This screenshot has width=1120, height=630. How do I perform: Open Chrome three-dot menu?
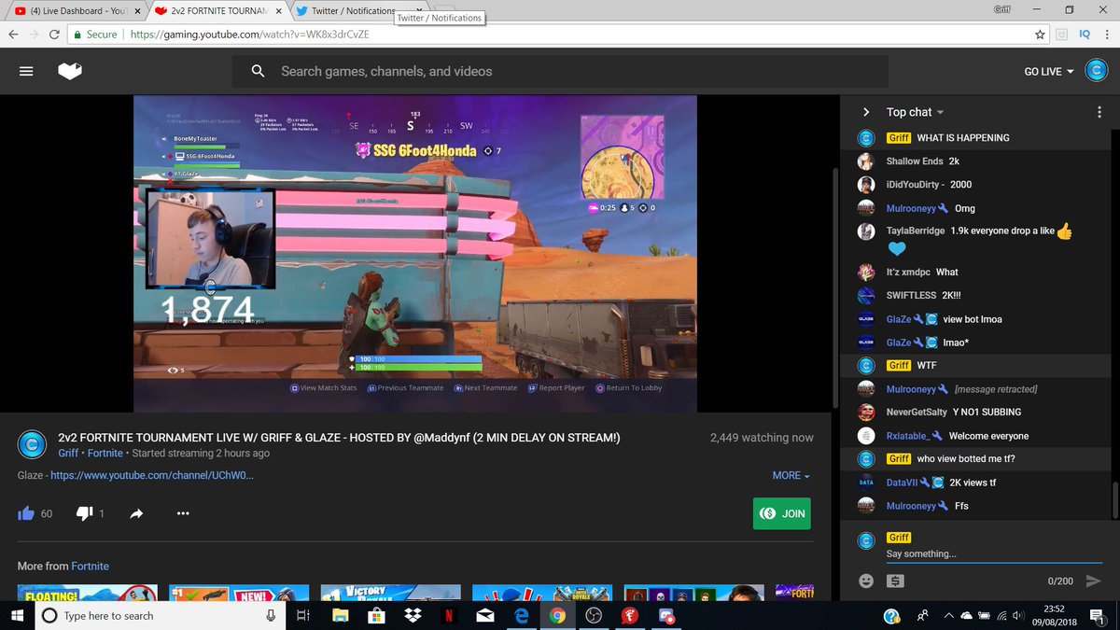coord(1107,35)
